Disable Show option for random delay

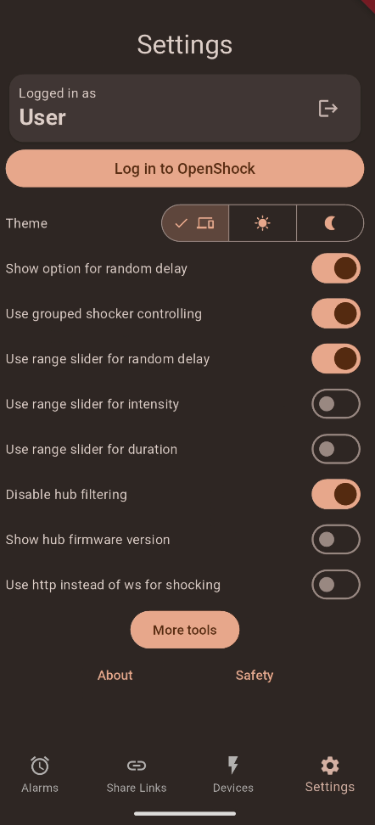click(x=336, y=268)
